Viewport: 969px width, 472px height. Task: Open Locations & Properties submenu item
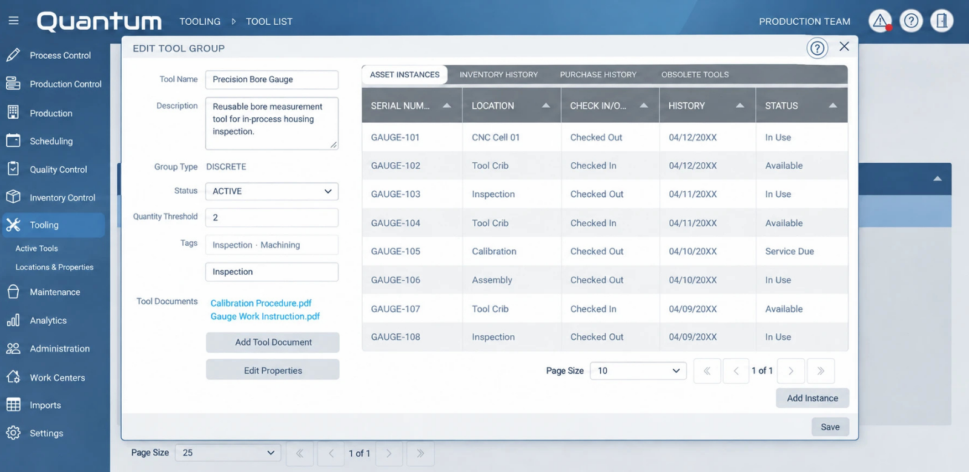(55, 267)
